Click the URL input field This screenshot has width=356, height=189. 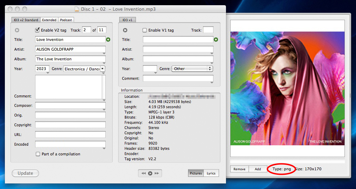click(x=70, y=135)
